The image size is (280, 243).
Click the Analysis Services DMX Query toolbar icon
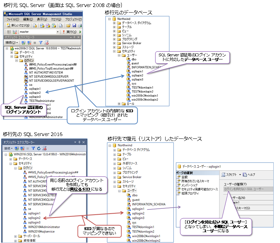click(x=48, y=26)
